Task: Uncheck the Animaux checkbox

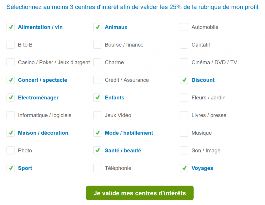Action: pos(97,27)
